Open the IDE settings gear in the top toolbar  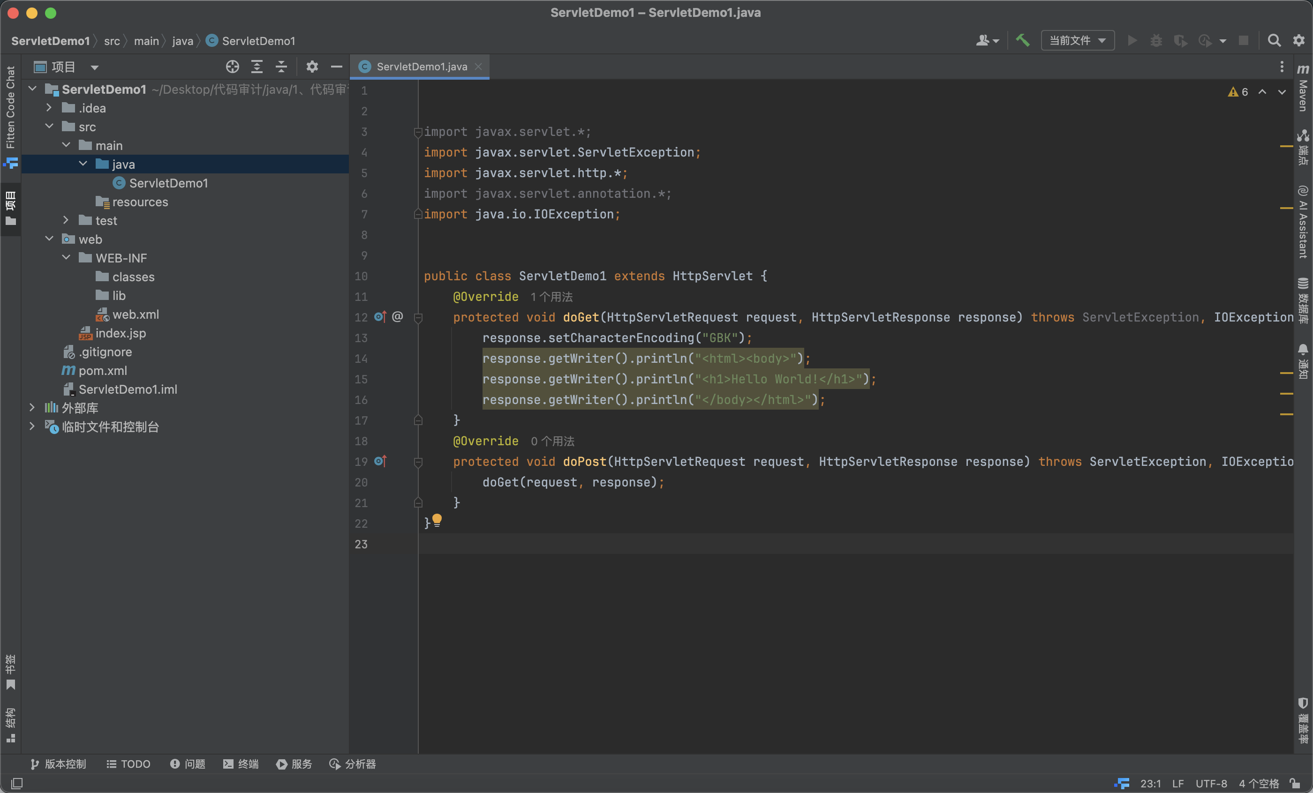pyautogui.click(x=1298, y=40)
